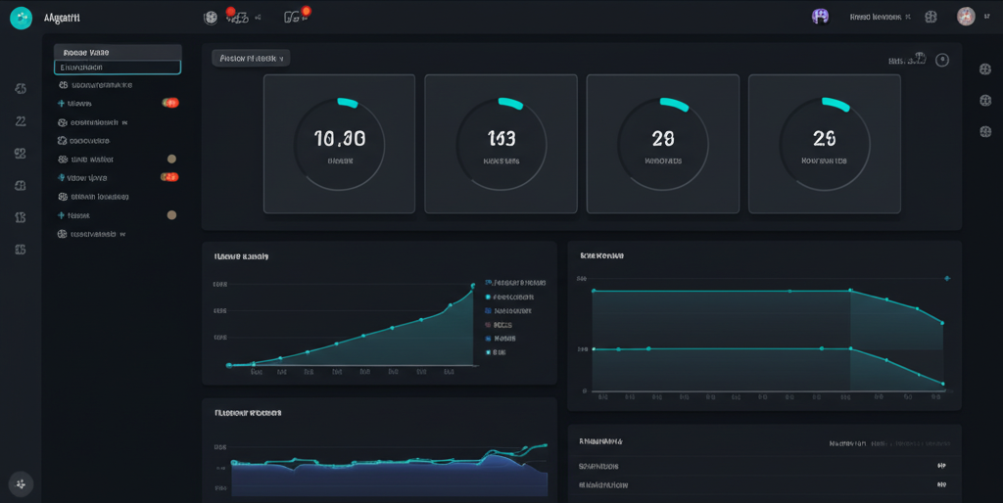Click the purple square icon in the header
The height and width of the screenshot is (503, 1003).
(821, 17)
